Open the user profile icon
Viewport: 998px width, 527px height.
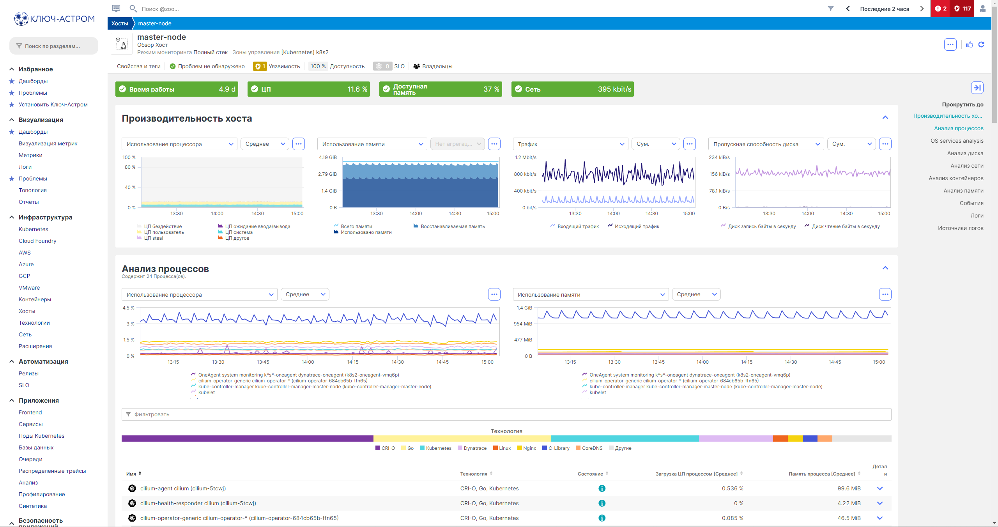pos(983,9)
